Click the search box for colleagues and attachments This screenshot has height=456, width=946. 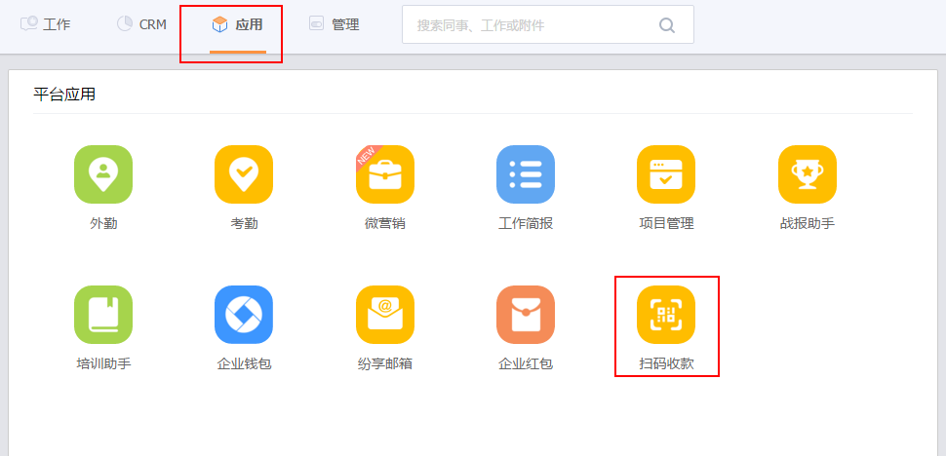click(532, 25)
